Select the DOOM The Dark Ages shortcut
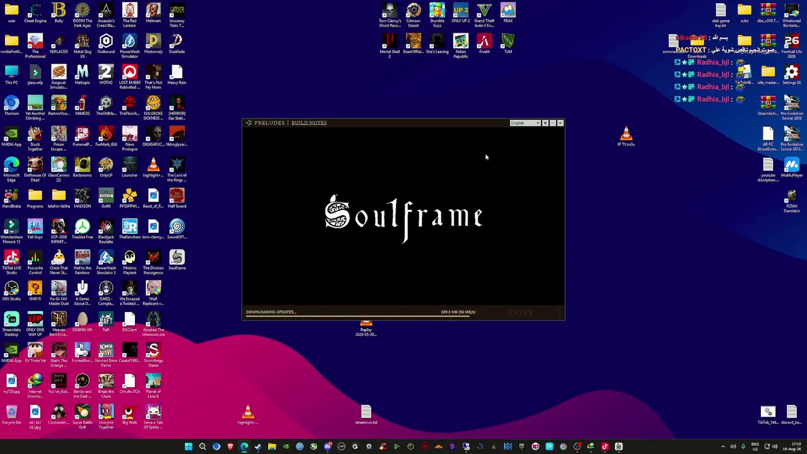Viewport: 807px width, 454px height. [x=83, y=15]
